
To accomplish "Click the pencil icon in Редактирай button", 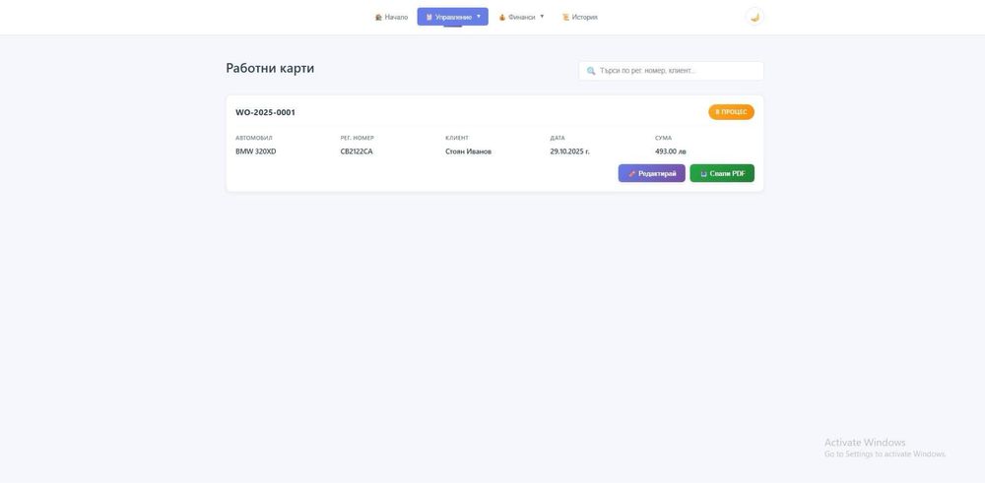I will [632, 174].
